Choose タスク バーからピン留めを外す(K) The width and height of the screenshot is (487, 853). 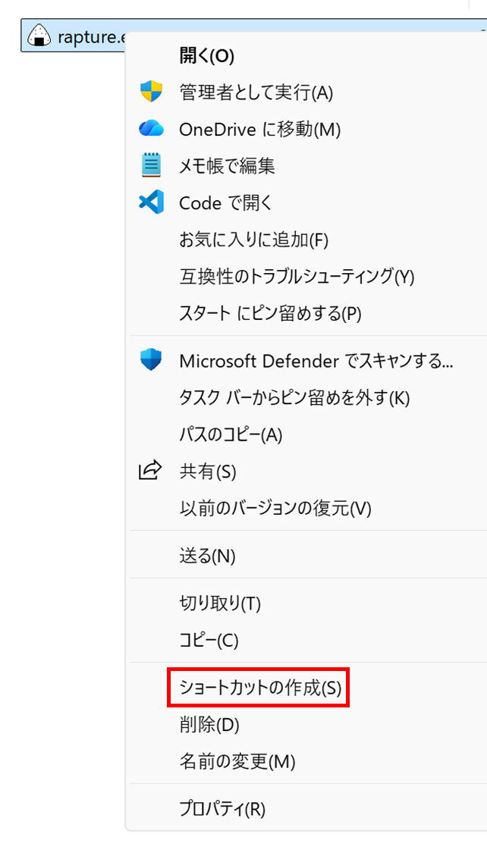pyautogui.click(x=294, y=398)
